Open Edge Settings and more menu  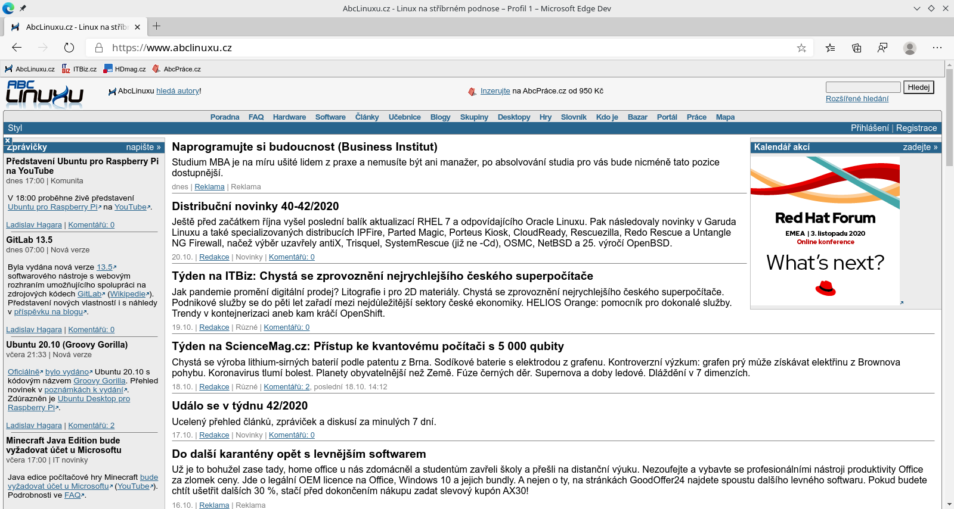[x=937, y=48]
